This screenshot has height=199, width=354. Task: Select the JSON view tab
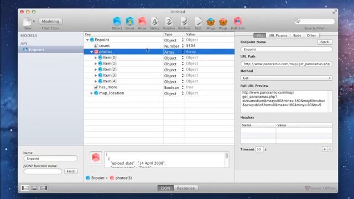click(x=165, y=188)
